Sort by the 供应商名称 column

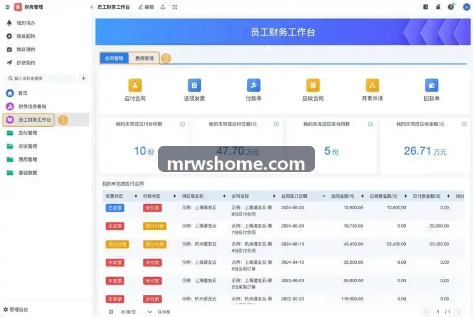224,196
